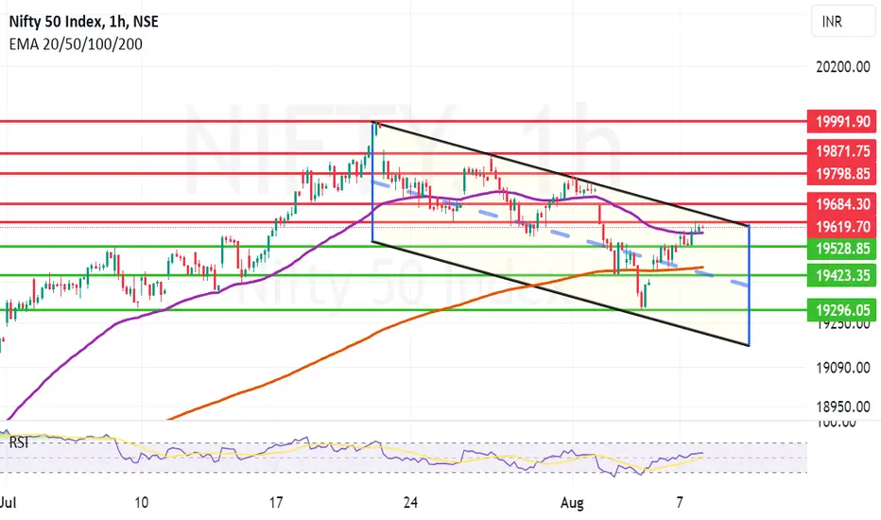Select the 19423.35 green support label
The width and height of the screenshot is (881, 520).
click(x=841, y=275)
